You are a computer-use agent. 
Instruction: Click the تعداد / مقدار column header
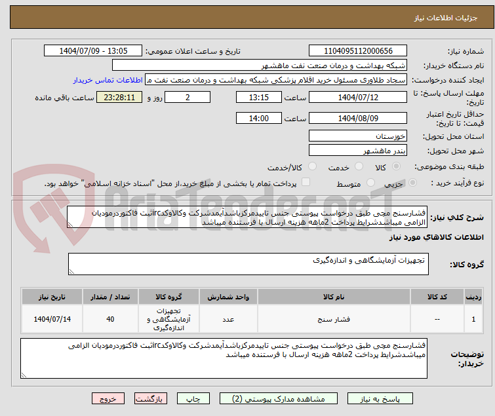point(110,297)
